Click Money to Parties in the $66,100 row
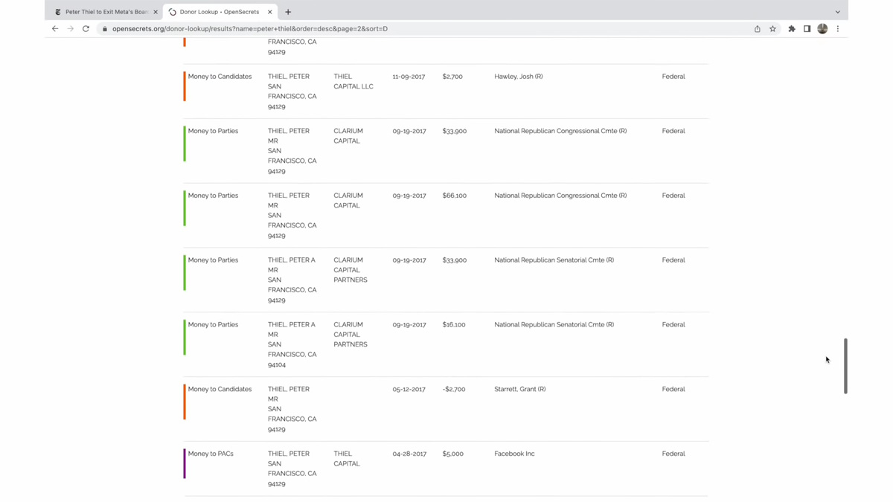Image resolution: width=893 pixels, height=502 pixels. click(213, 196)
